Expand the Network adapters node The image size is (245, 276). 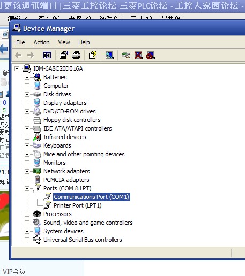27,171
